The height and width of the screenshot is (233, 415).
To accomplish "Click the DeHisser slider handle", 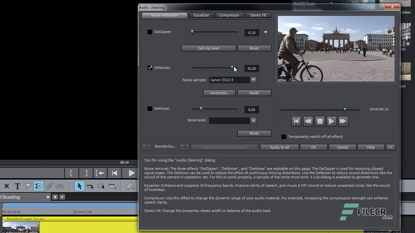I will pos(201,109).
